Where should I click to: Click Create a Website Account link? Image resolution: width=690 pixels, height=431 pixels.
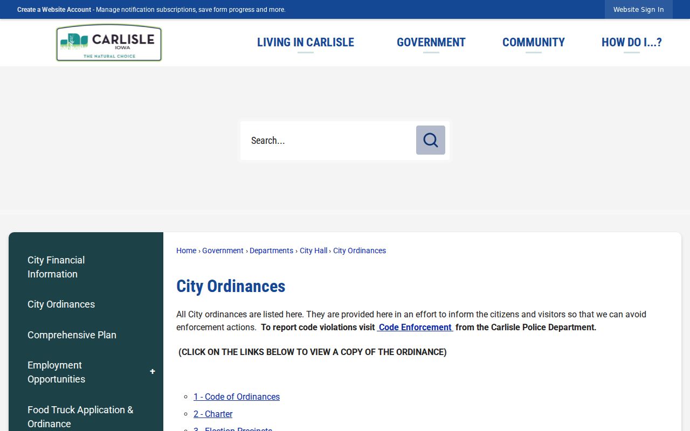tap(54, 10)
